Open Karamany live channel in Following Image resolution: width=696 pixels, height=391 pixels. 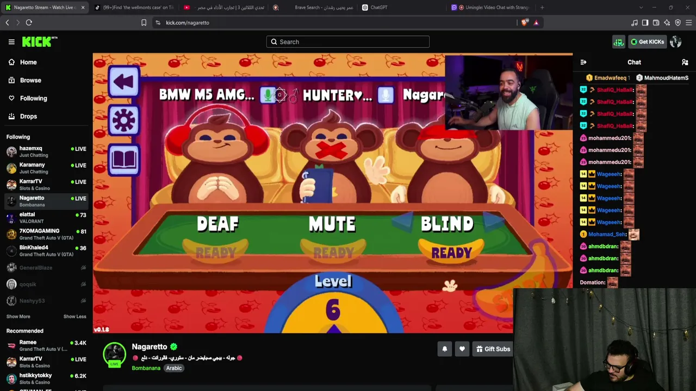click(46, 168)
